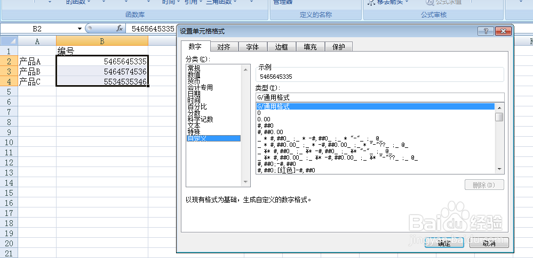The image size is (533, 258).
Task: Select 日期 in the category list
Action: click(214, 94)
